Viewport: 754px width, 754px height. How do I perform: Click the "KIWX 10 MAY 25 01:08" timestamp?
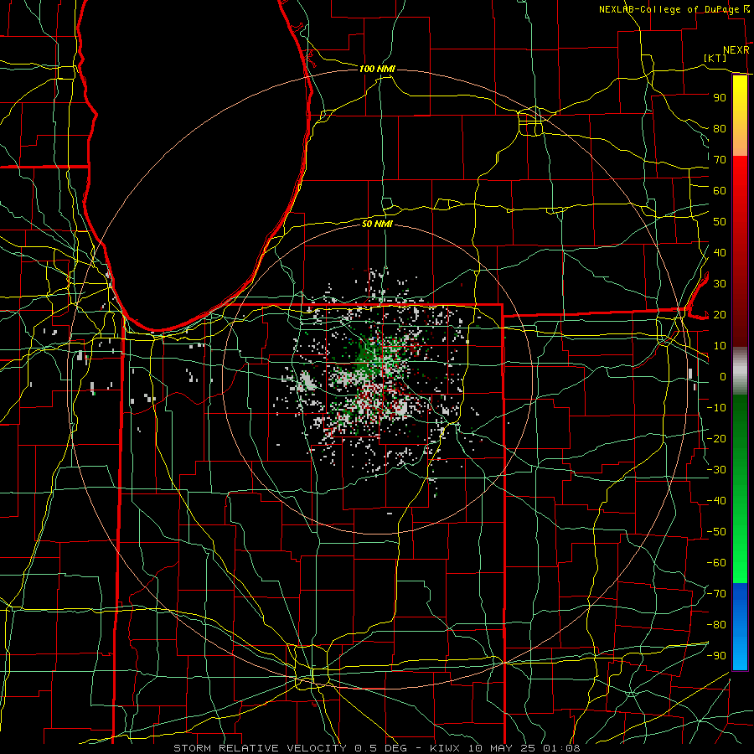click(x=505, y=748)
